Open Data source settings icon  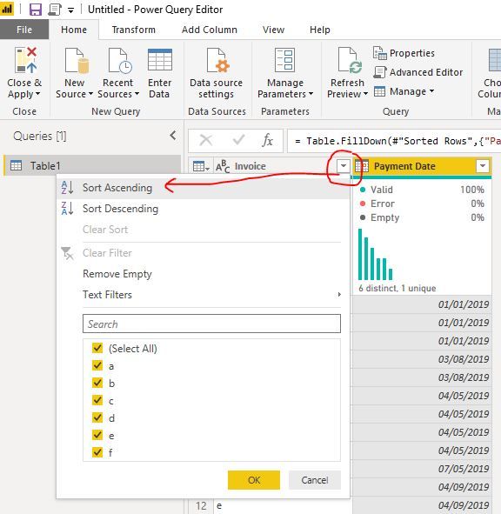[217, 60]
